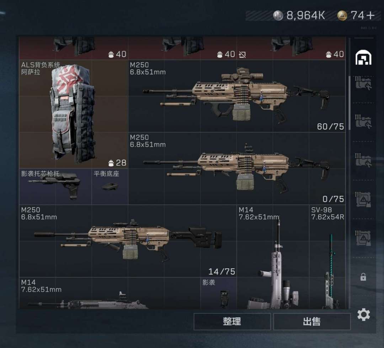This screenshot has height=348, width=384.
Task: Click the locked storage slot padlock icon
Action: (363, 277)
